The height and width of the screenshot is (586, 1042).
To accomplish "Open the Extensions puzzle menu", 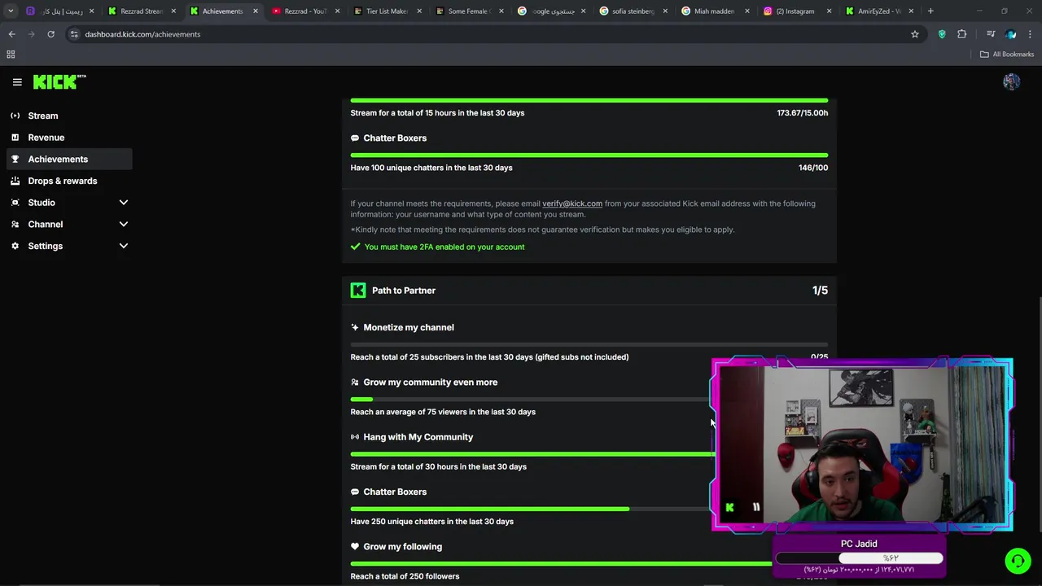I will [962, 34].
